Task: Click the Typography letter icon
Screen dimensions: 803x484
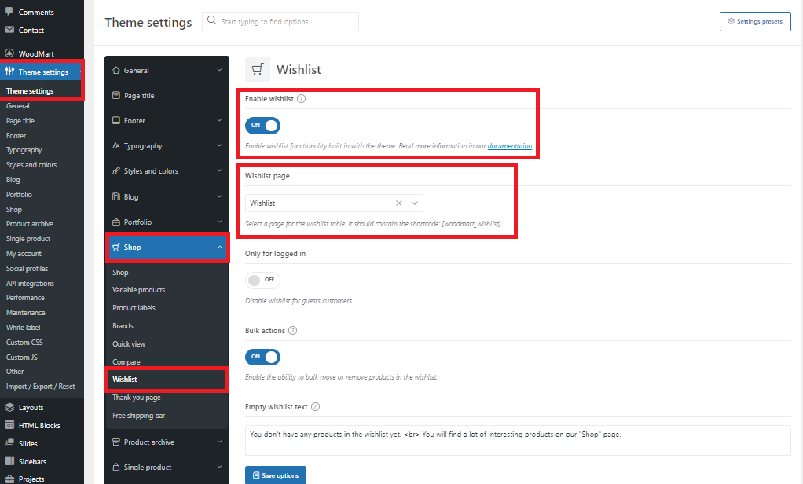Action: click(x=116, y=145)
